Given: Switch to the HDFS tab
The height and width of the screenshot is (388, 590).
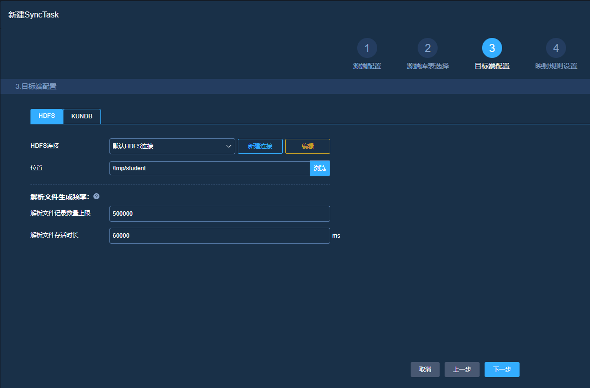Looking at the screenshot, I should point(47,116).
